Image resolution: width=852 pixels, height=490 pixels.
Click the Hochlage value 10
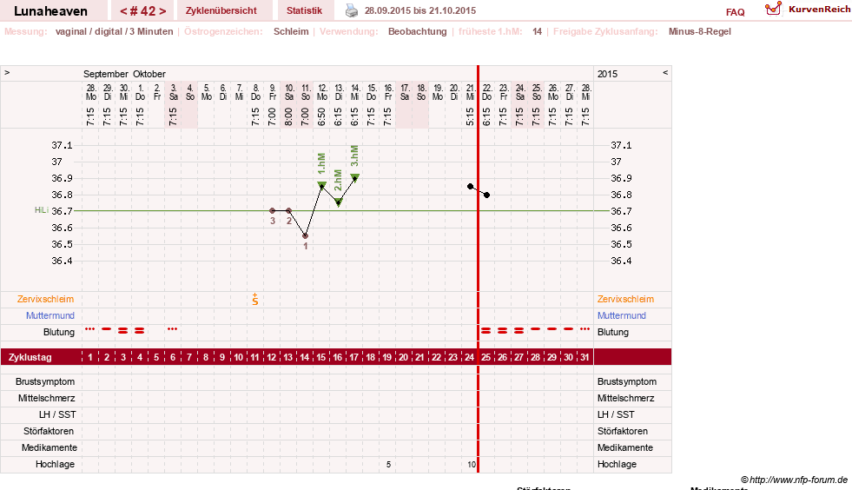pos(472,465)
